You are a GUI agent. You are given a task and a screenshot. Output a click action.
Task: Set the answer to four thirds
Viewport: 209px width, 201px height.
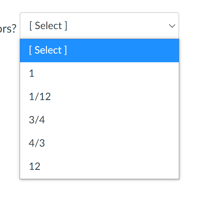coord(99,143)
